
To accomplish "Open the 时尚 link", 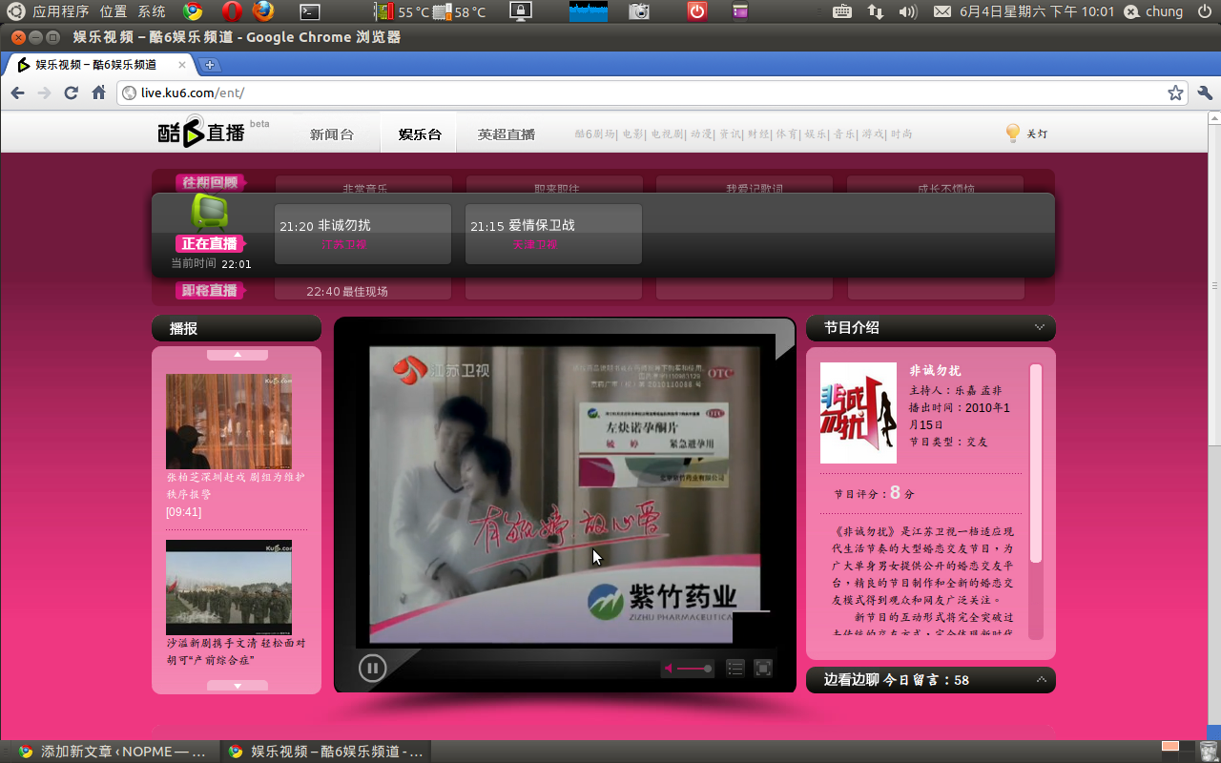I will pos(901,134).
